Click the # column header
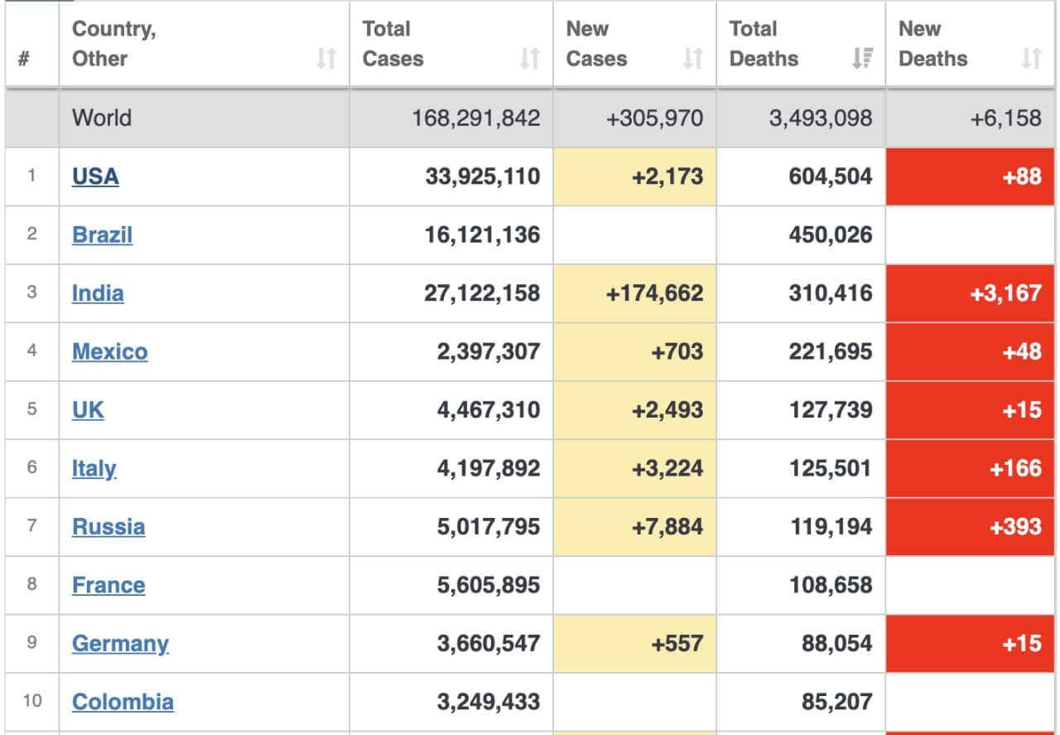The width and height of the screenshot is (1060, 735). click(x=23, y=59)
